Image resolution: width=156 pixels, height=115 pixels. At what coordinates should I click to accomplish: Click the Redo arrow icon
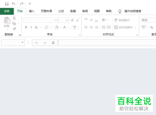point(22,4)
